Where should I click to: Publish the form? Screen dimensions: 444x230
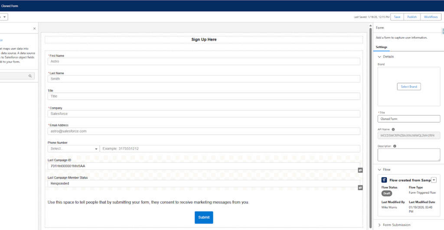412,17
